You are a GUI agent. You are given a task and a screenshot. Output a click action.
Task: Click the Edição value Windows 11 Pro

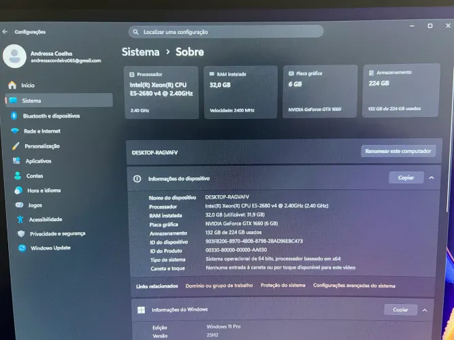point(223,326)
